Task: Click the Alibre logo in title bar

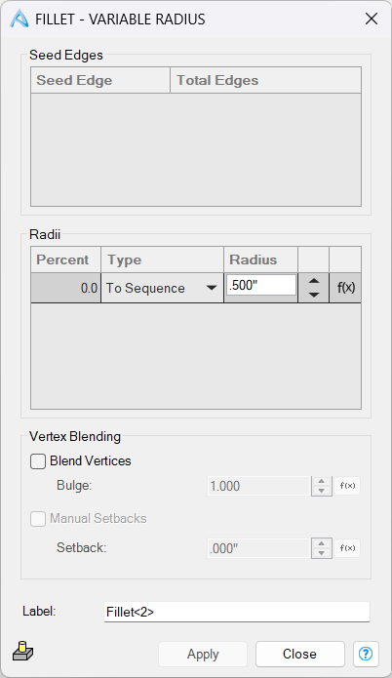Action: pos(20,20)
